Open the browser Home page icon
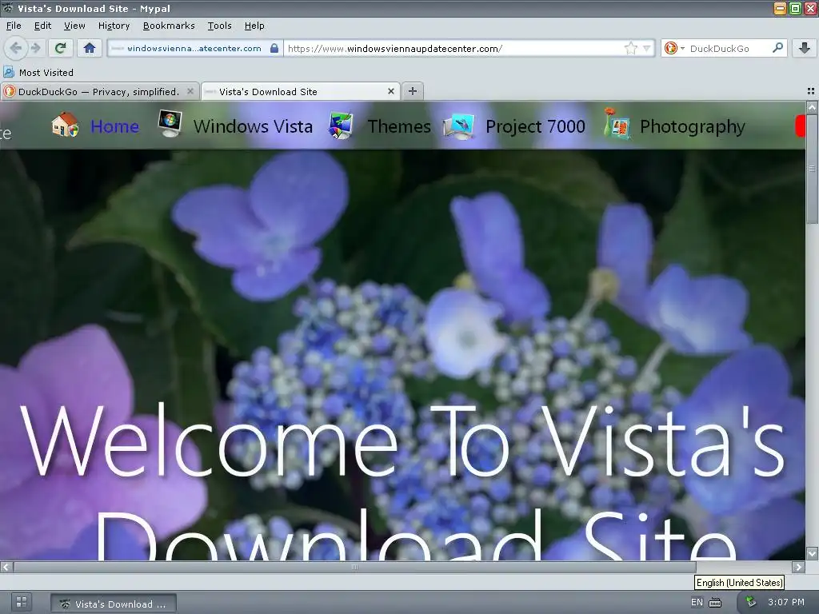 pyautogui.click(x=90, y=49)
